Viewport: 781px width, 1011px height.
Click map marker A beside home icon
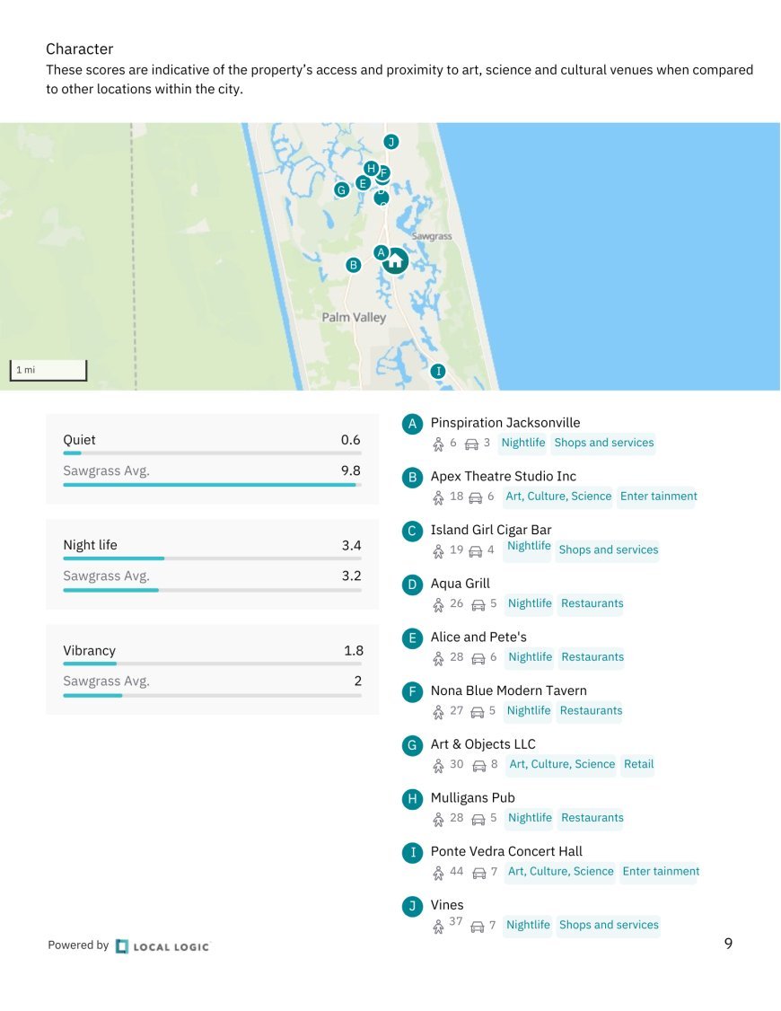(x=381, y=253)
